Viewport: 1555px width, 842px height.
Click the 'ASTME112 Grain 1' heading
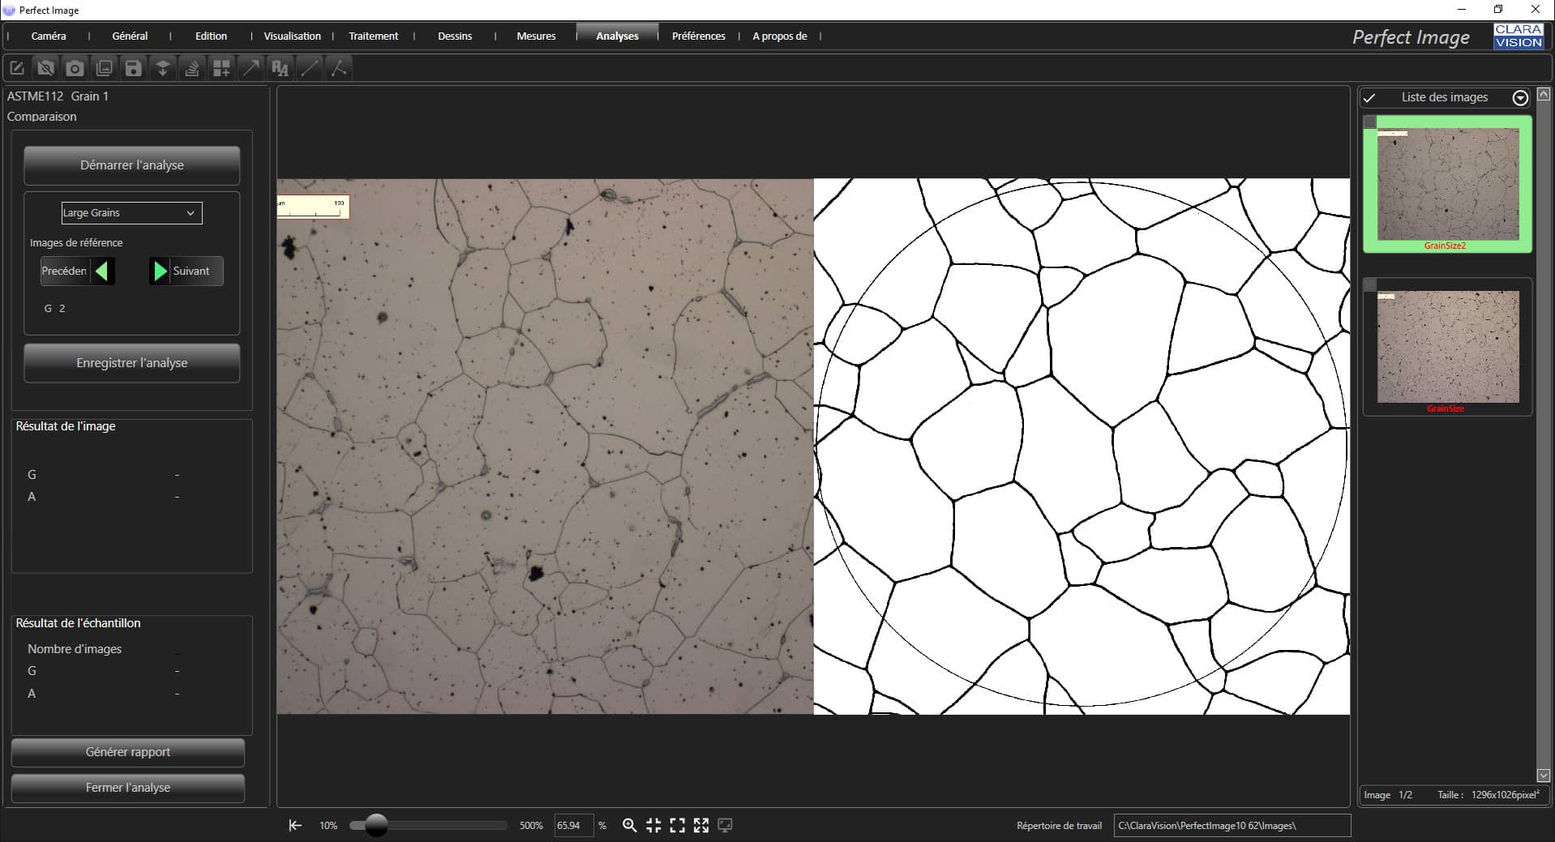(58, 96)
